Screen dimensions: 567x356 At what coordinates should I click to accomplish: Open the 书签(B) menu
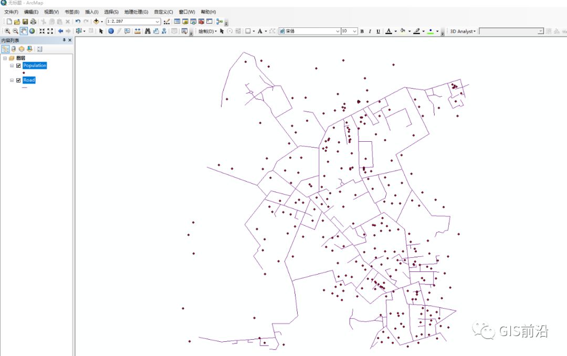pyautogui.click(x=72, y=12)
